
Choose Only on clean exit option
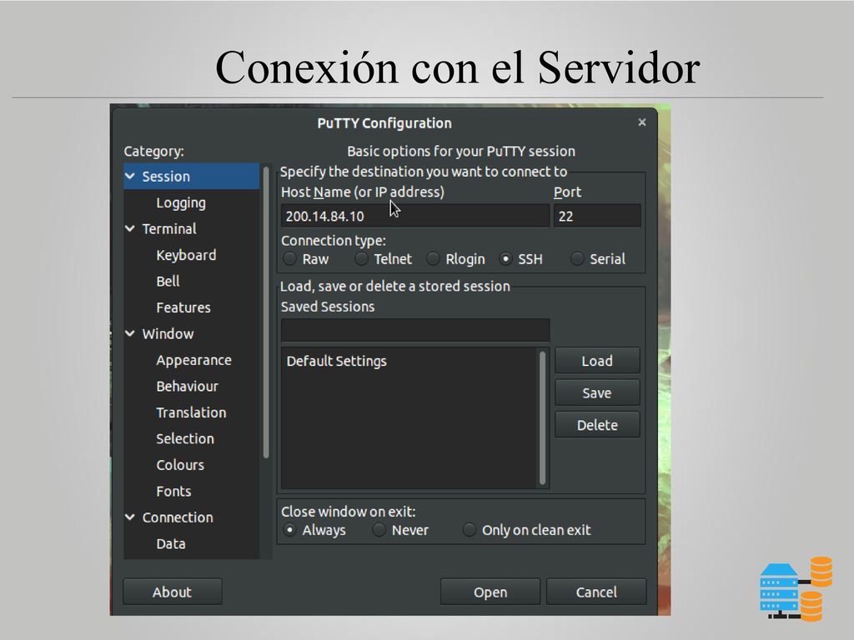pos(469,529)
